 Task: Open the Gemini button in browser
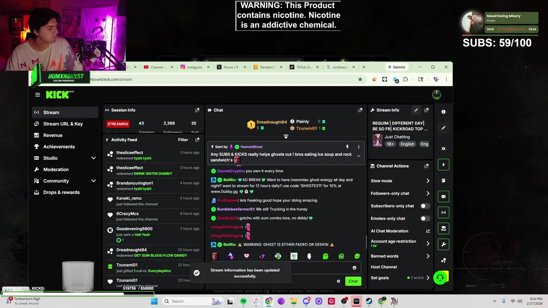(396, 67)
